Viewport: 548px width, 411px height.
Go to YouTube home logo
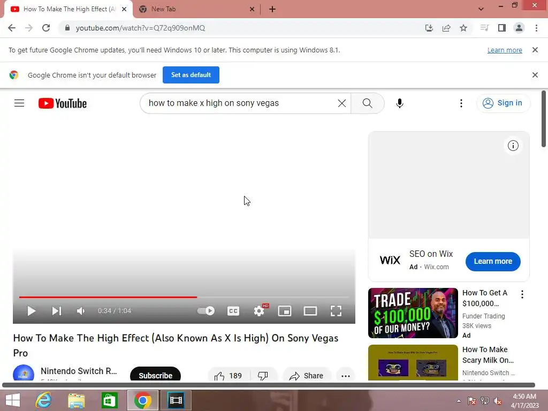tap(63, 103)
